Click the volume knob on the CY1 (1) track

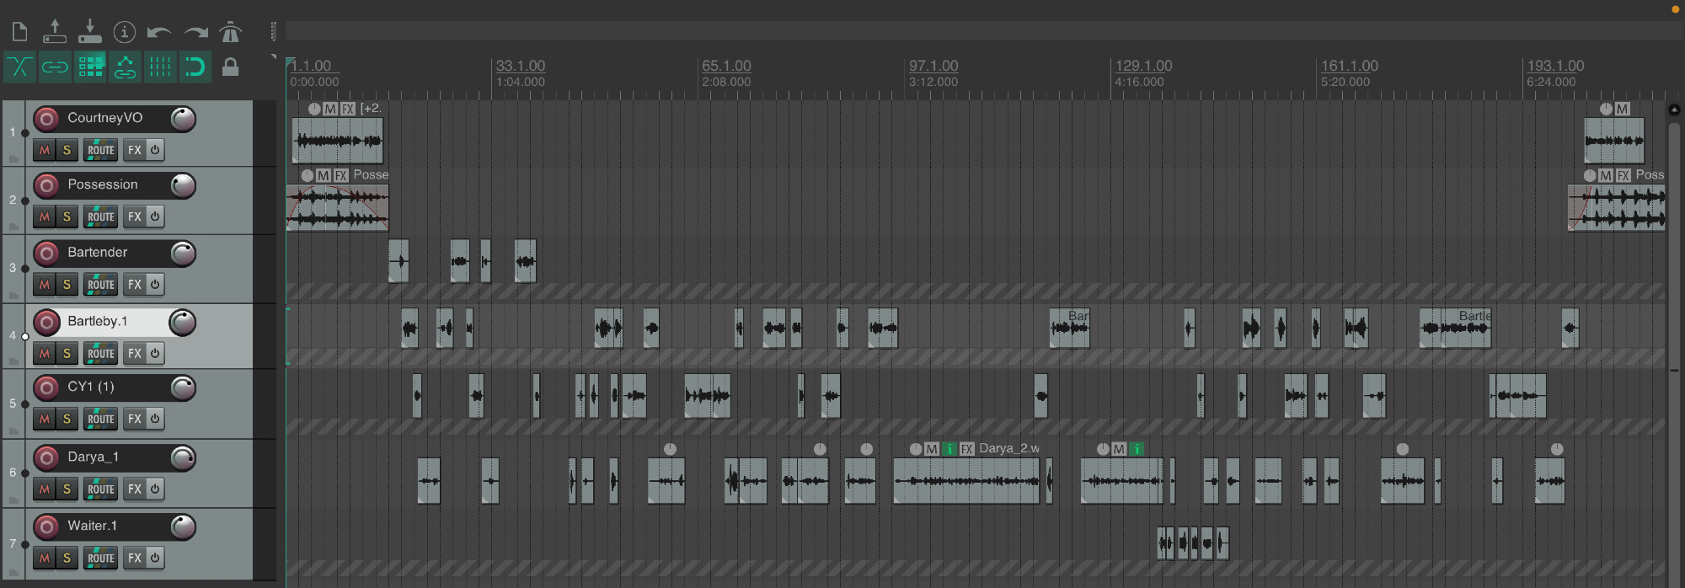[183, 388]
